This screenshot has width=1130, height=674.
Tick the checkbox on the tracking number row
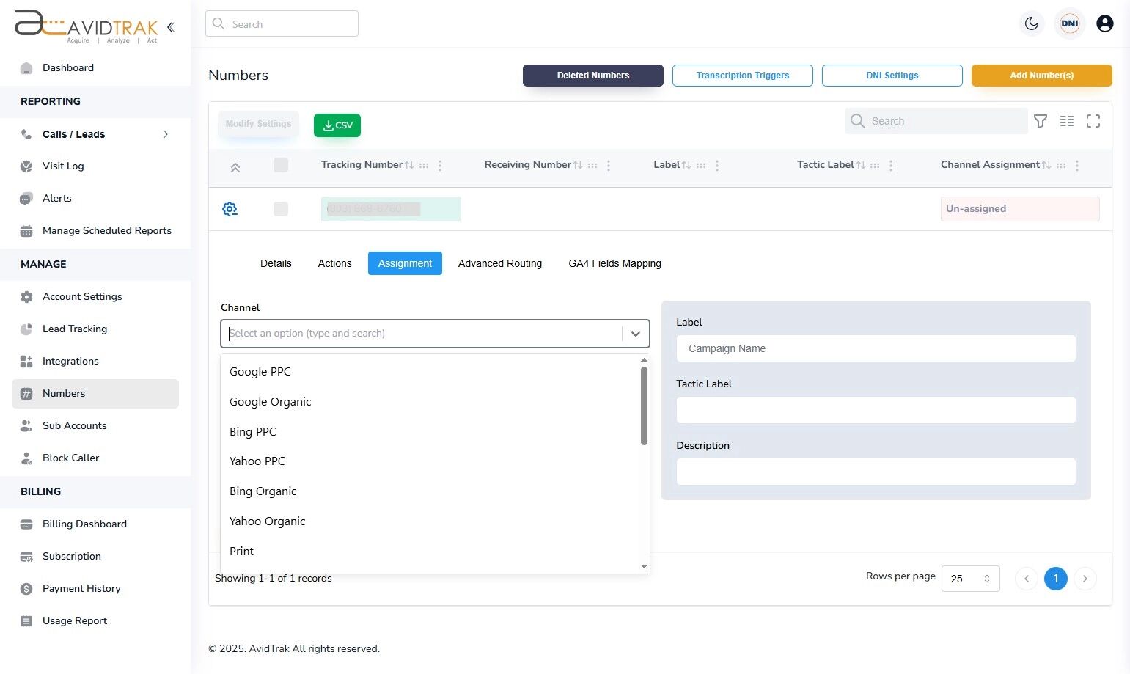click(281, 209)
